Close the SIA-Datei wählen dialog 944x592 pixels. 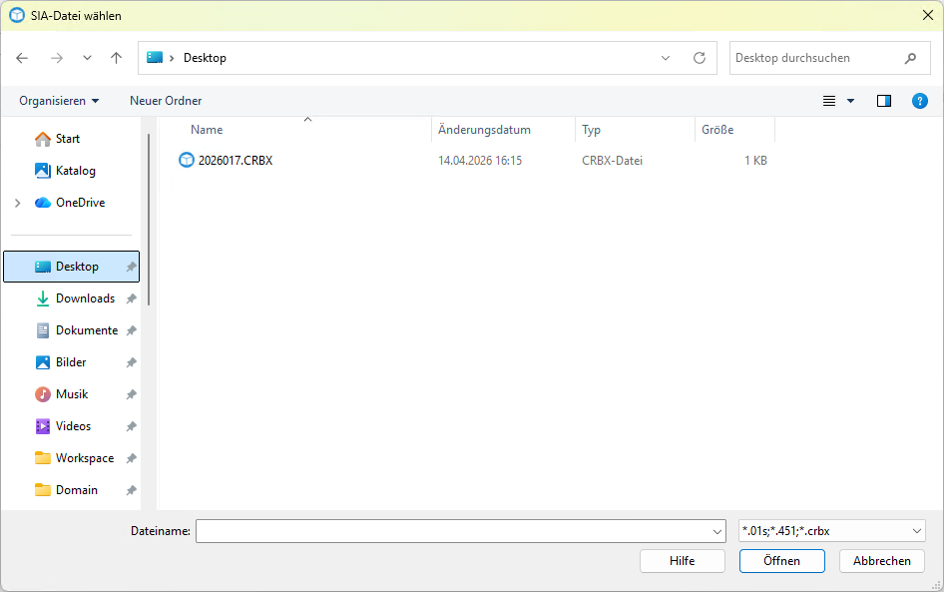pyautogui.click(x=928, y=16)
